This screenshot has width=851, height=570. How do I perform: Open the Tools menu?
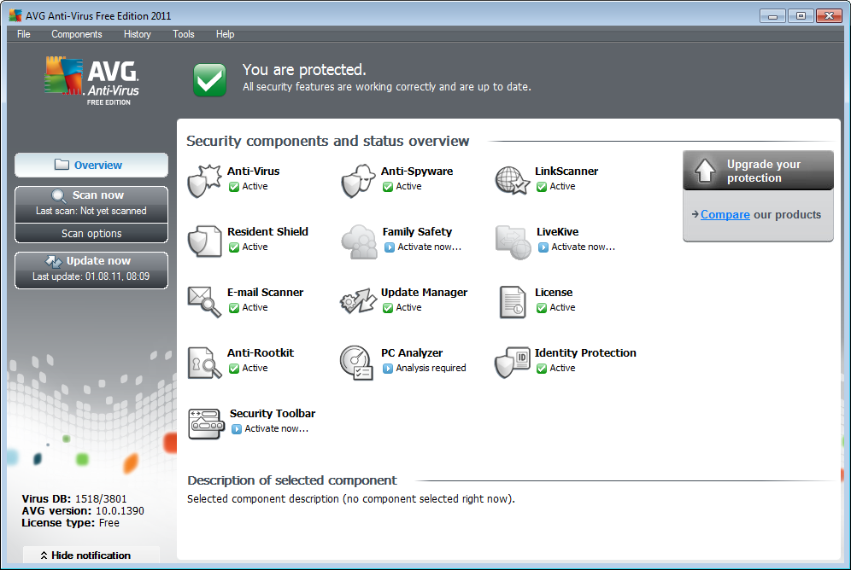tap(183, 34)
